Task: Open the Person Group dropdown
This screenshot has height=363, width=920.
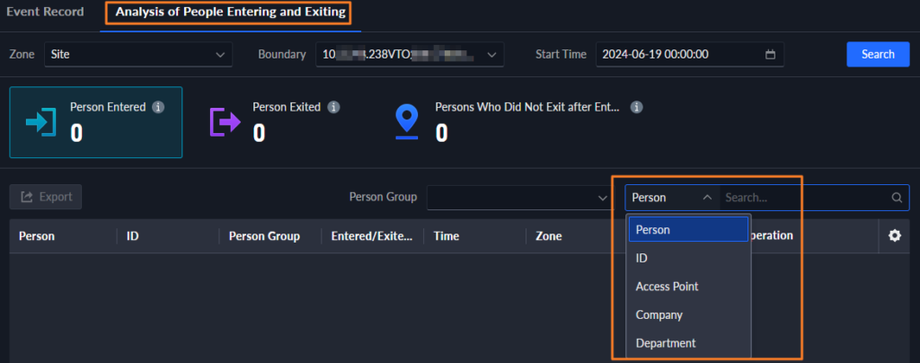Action: point(518,198)
